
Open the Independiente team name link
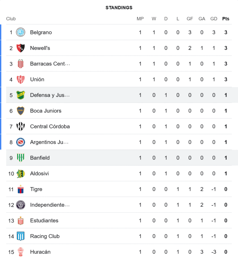[x=50, y=205]
